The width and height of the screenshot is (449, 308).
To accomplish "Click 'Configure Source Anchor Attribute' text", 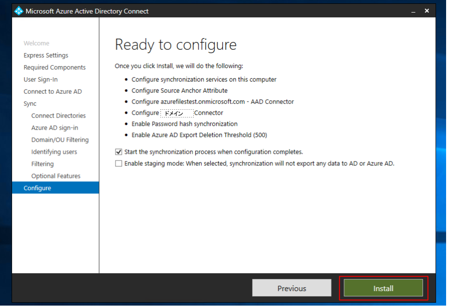I will (x=179, y=90).
